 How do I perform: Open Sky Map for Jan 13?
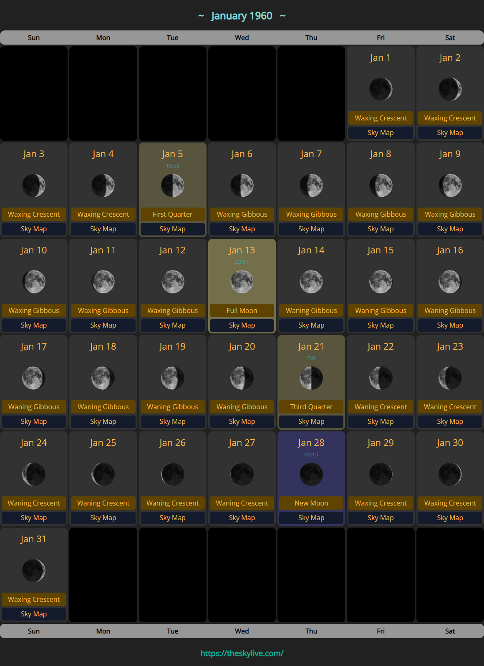(x=242, y=325)
